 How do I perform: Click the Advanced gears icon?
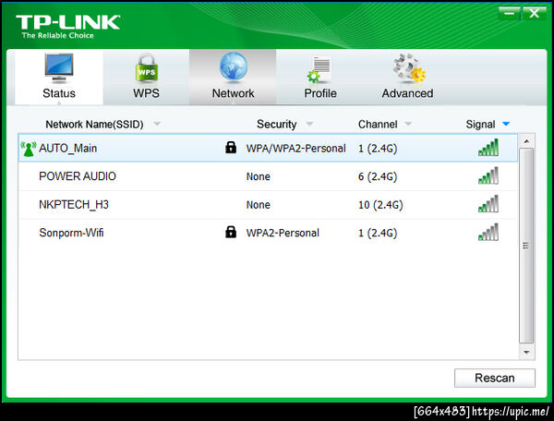click(409, 67)
